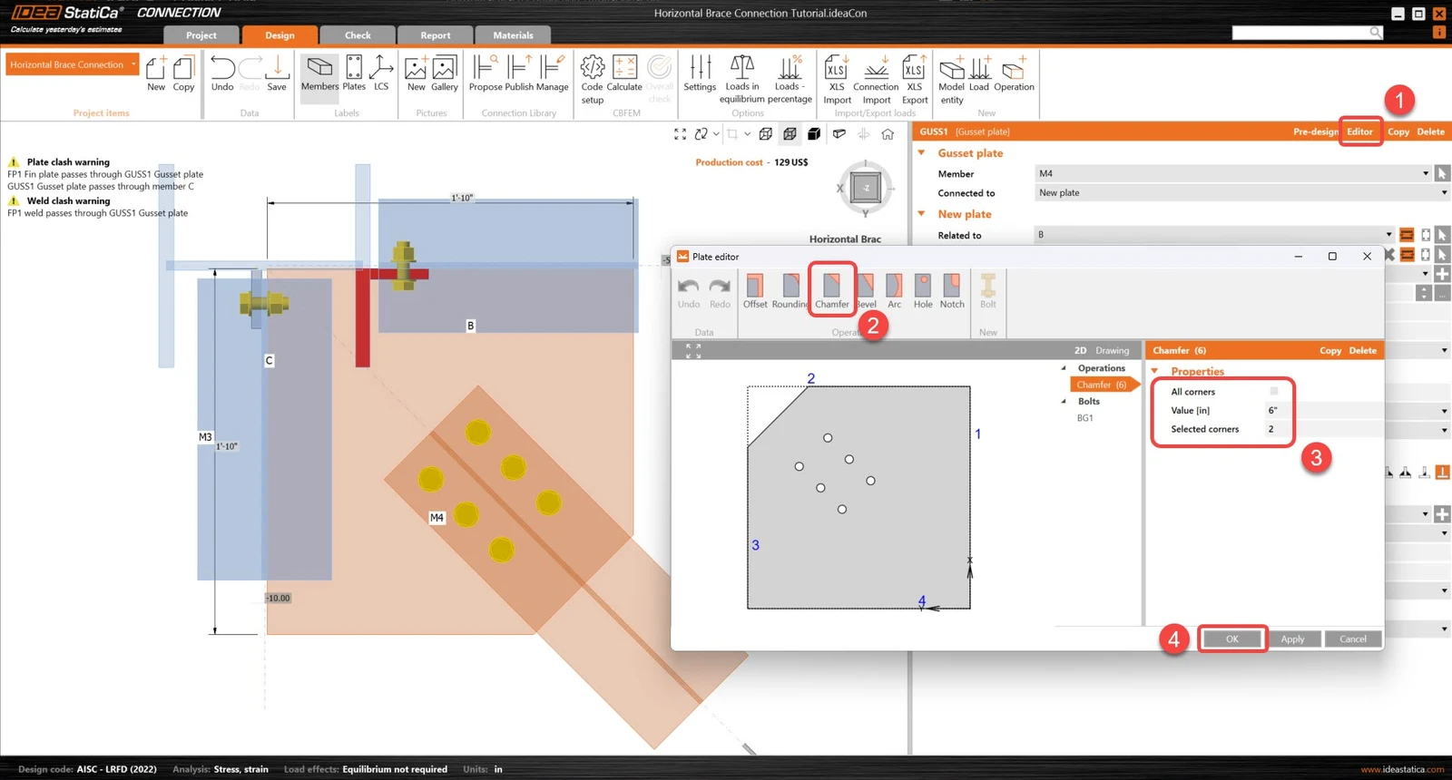Switch plate view to Drawing
The height and width of the screenshot is (780, 1452).
1112,350
